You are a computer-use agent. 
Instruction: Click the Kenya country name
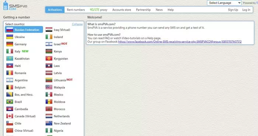(58, 51)
